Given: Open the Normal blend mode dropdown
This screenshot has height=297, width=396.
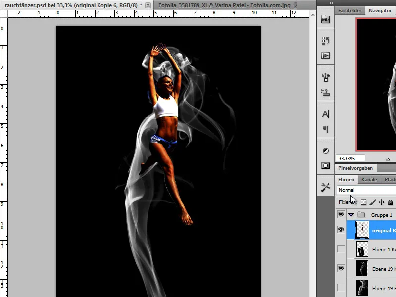Looking at the screenshot, I should click(366, 190).
